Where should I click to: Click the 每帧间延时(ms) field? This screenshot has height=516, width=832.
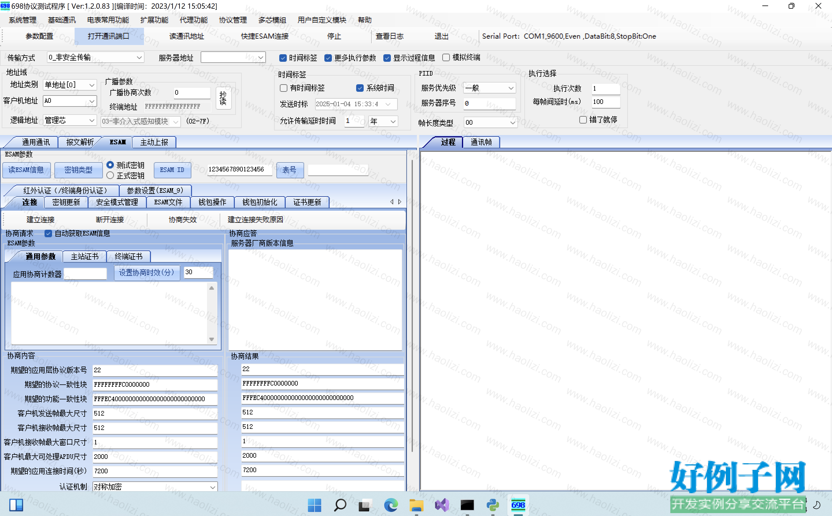[x=605, y=102]
